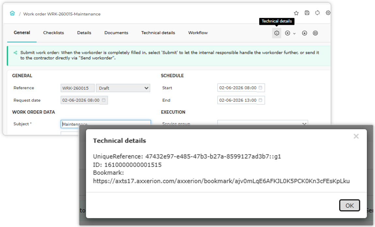Save the work order with the disk icon

pos(307,13)
